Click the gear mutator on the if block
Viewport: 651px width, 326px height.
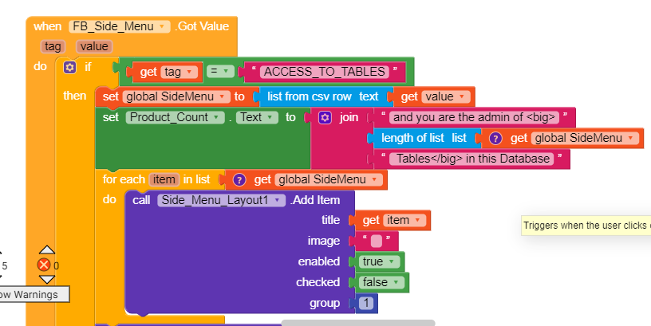point(69,67)
